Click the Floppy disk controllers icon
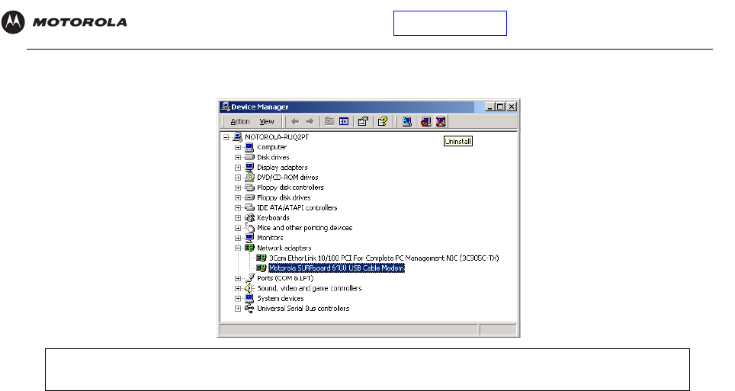This screenshot has width=735, height=391. click(x=250, y=187)
